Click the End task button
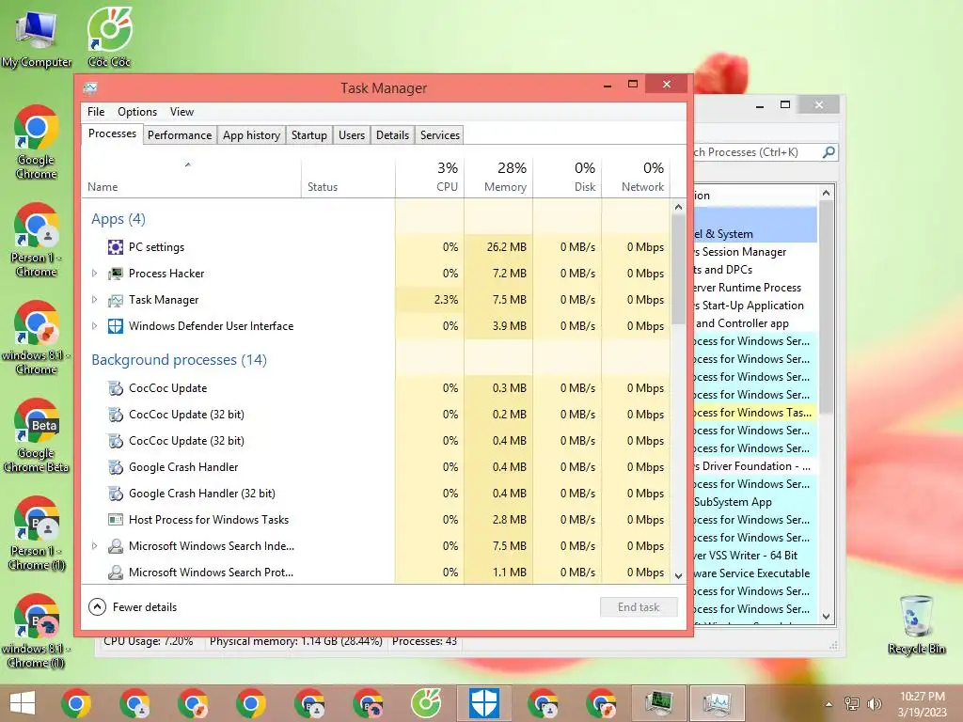The height and width of the screenshot is (722, 963). [639, 607]
